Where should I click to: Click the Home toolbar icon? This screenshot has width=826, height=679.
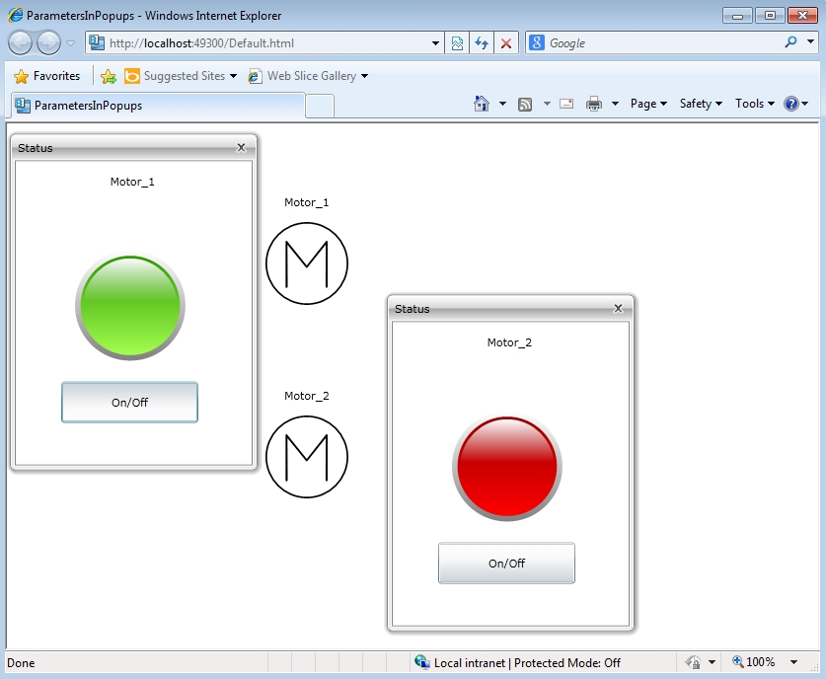(x=482, y=104)
